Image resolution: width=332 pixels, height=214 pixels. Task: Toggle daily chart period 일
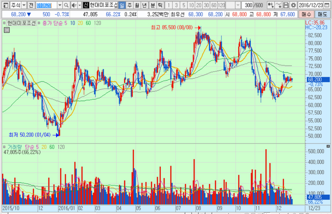[122, 5]
